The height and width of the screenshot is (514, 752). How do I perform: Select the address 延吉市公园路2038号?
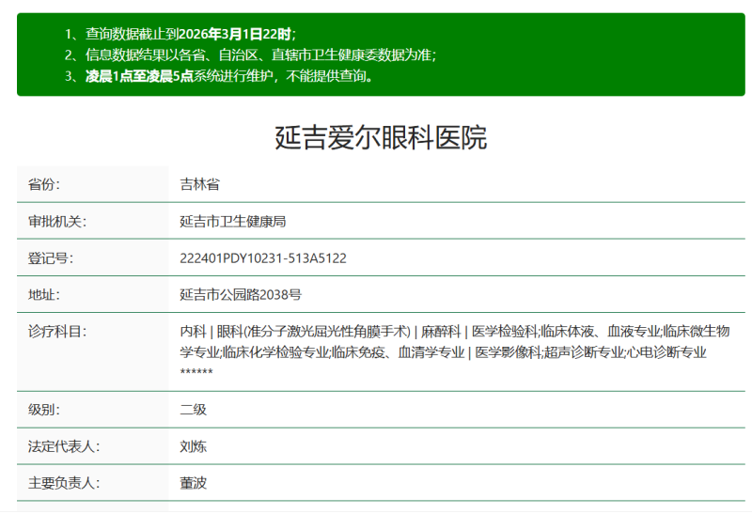point(241,294)
